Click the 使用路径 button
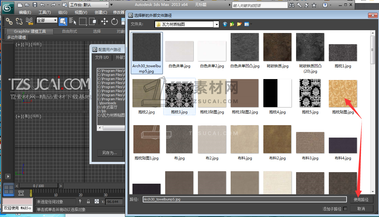The image size is (379, 217). (x=361, y=199)
